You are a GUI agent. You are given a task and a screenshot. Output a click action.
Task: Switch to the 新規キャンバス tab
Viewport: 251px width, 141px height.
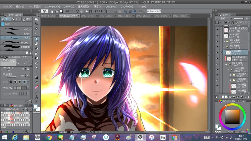coord(49,16)
